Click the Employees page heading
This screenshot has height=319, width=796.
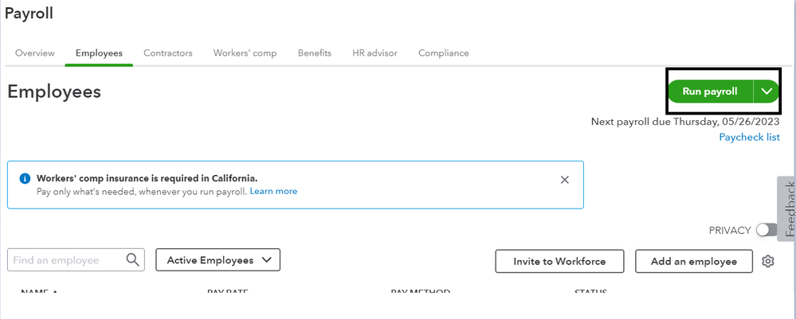[54, 91]
